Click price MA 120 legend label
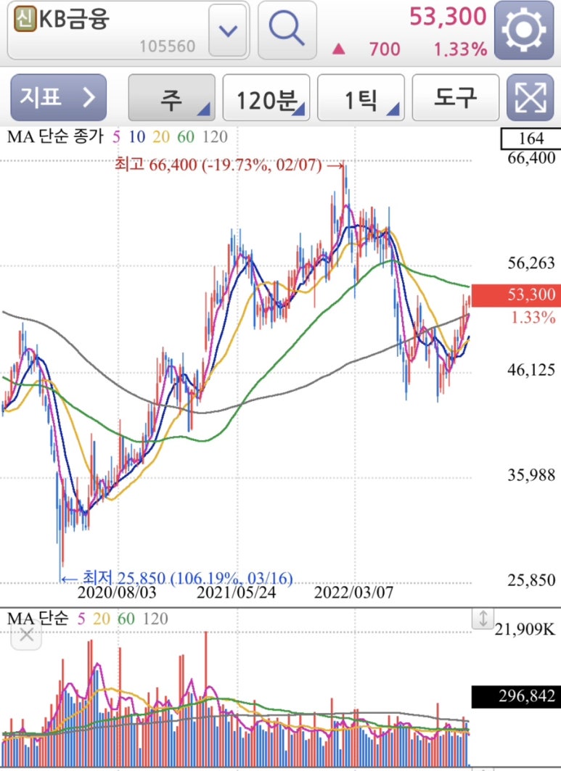561x771 pixels. click(x=215, y=136)
